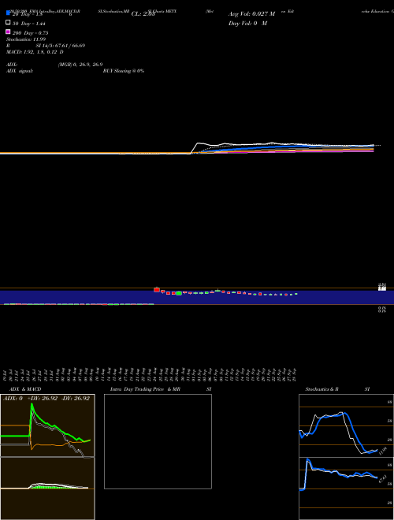This screenshot has height=520, width=394.
Task: Click the white EMA line bump on main chart
Action: coord(199,143)
